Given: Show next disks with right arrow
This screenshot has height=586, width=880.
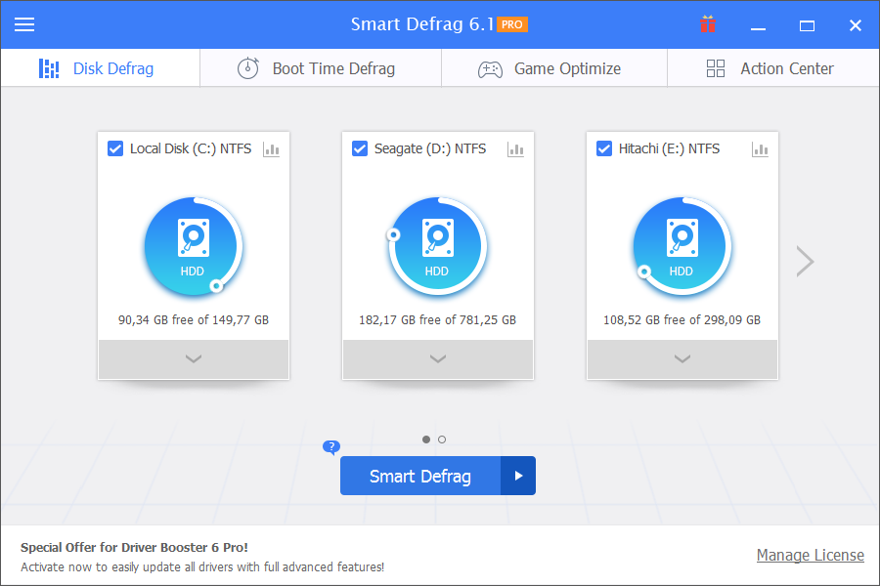Looking at the screenshot, I should (x=805, y=262).
